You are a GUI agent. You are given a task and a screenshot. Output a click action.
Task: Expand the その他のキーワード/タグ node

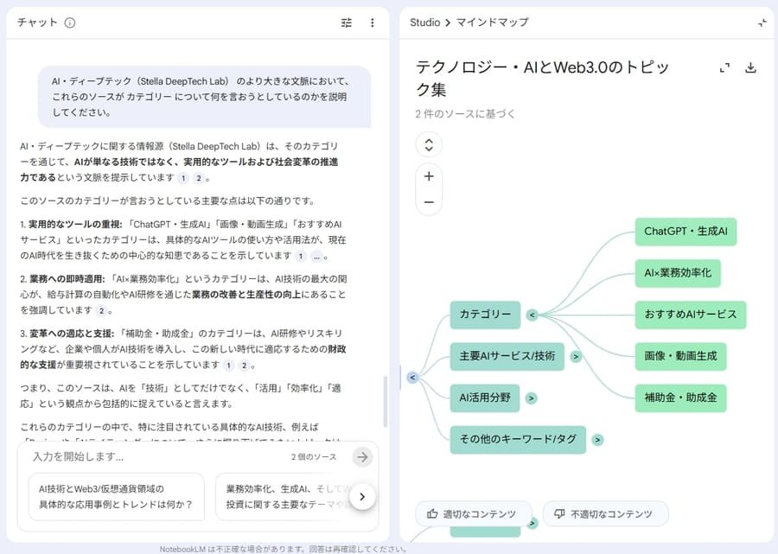click(x=597, y=440)
